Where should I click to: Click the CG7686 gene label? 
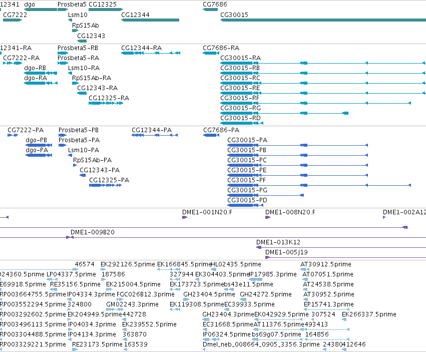(215, 5)
